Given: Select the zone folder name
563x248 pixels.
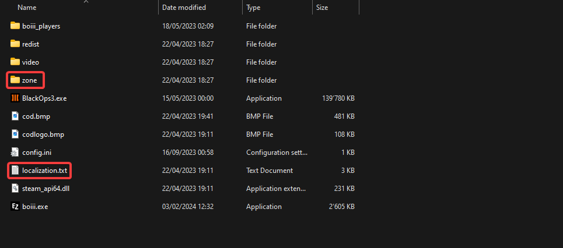Looking at the screenshot, I should [30, 80].
